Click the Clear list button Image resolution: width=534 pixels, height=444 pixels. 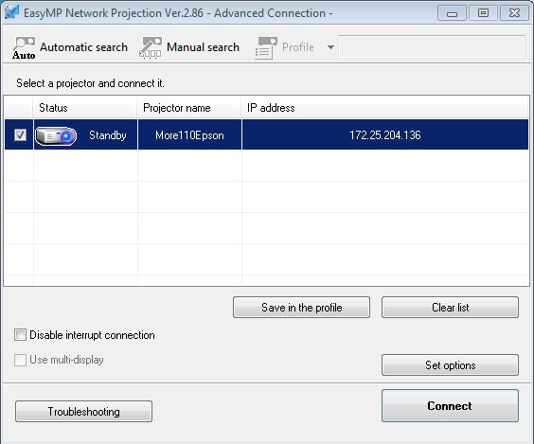[451, 307]
